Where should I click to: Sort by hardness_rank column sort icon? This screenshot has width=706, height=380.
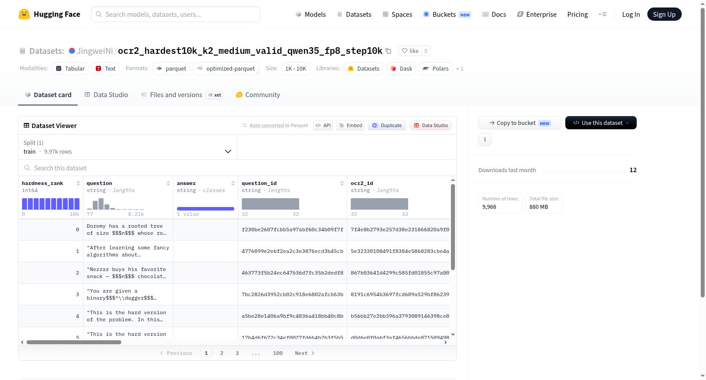pos(78,183)
